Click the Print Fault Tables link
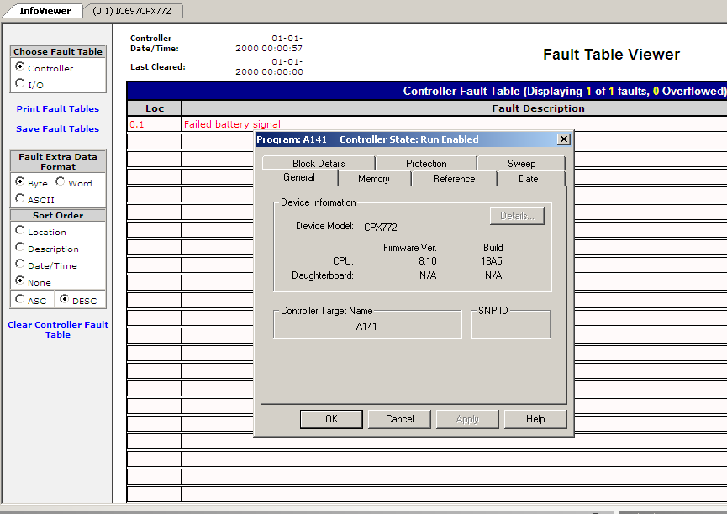This screenshot has width=727, height=514. coord(57,108)
